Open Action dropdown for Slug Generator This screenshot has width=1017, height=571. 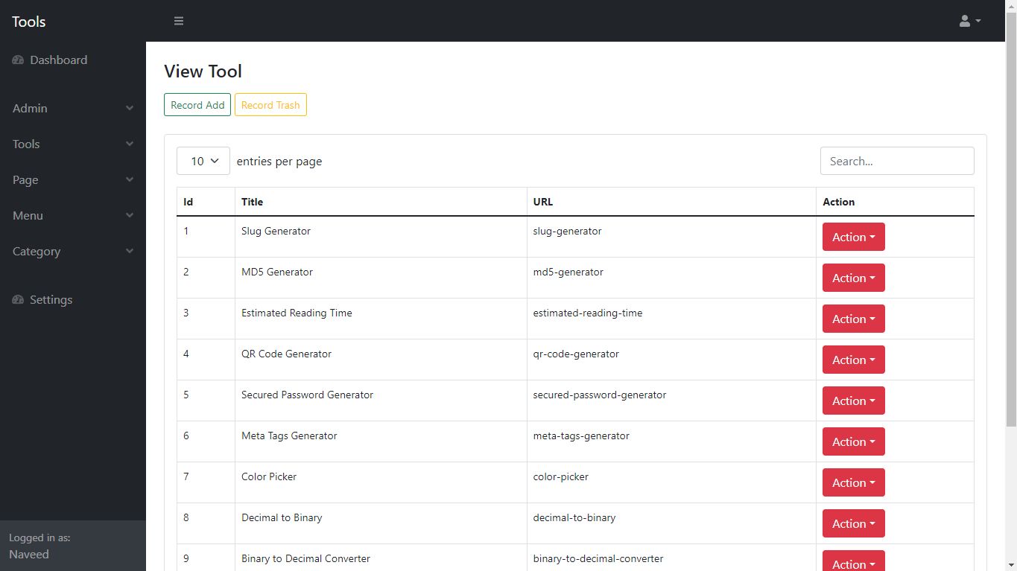point(853,237)
